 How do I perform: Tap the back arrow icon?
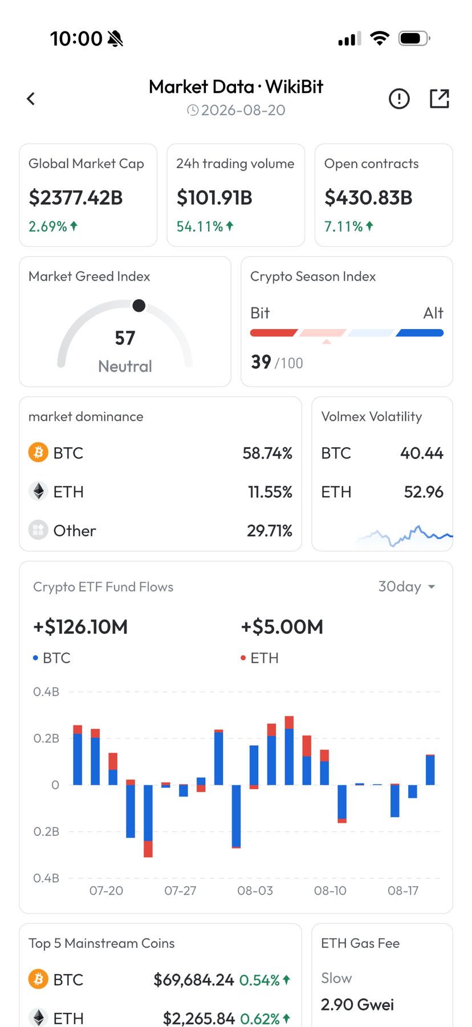(31, 99)
